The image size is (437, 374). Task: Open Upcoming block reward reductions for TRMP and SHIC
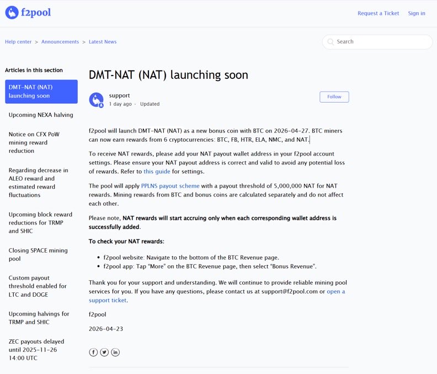coord(40,223)
